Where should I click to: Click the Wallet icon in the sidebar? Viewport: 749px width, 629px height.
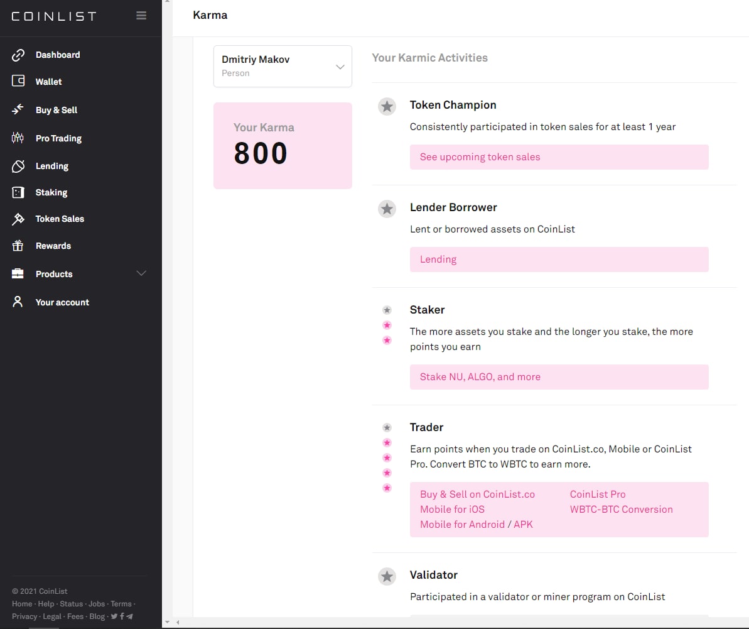18,81
